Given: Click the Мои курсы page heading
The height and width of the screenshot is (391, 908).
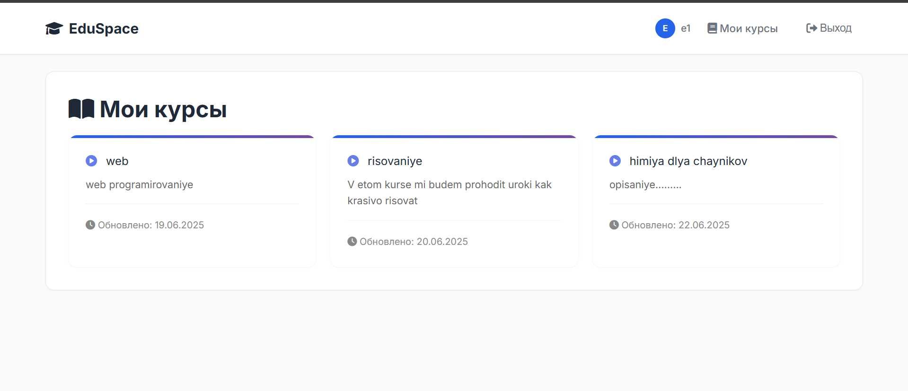Looking at the screenshot, I should point(163,109).
